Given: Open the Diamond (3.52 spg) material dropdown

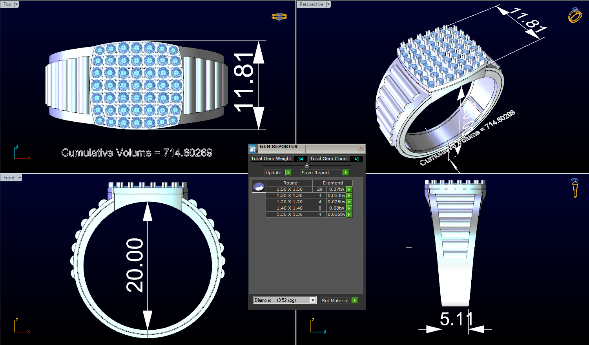Looking at the screenshot, I should (312, 300).
